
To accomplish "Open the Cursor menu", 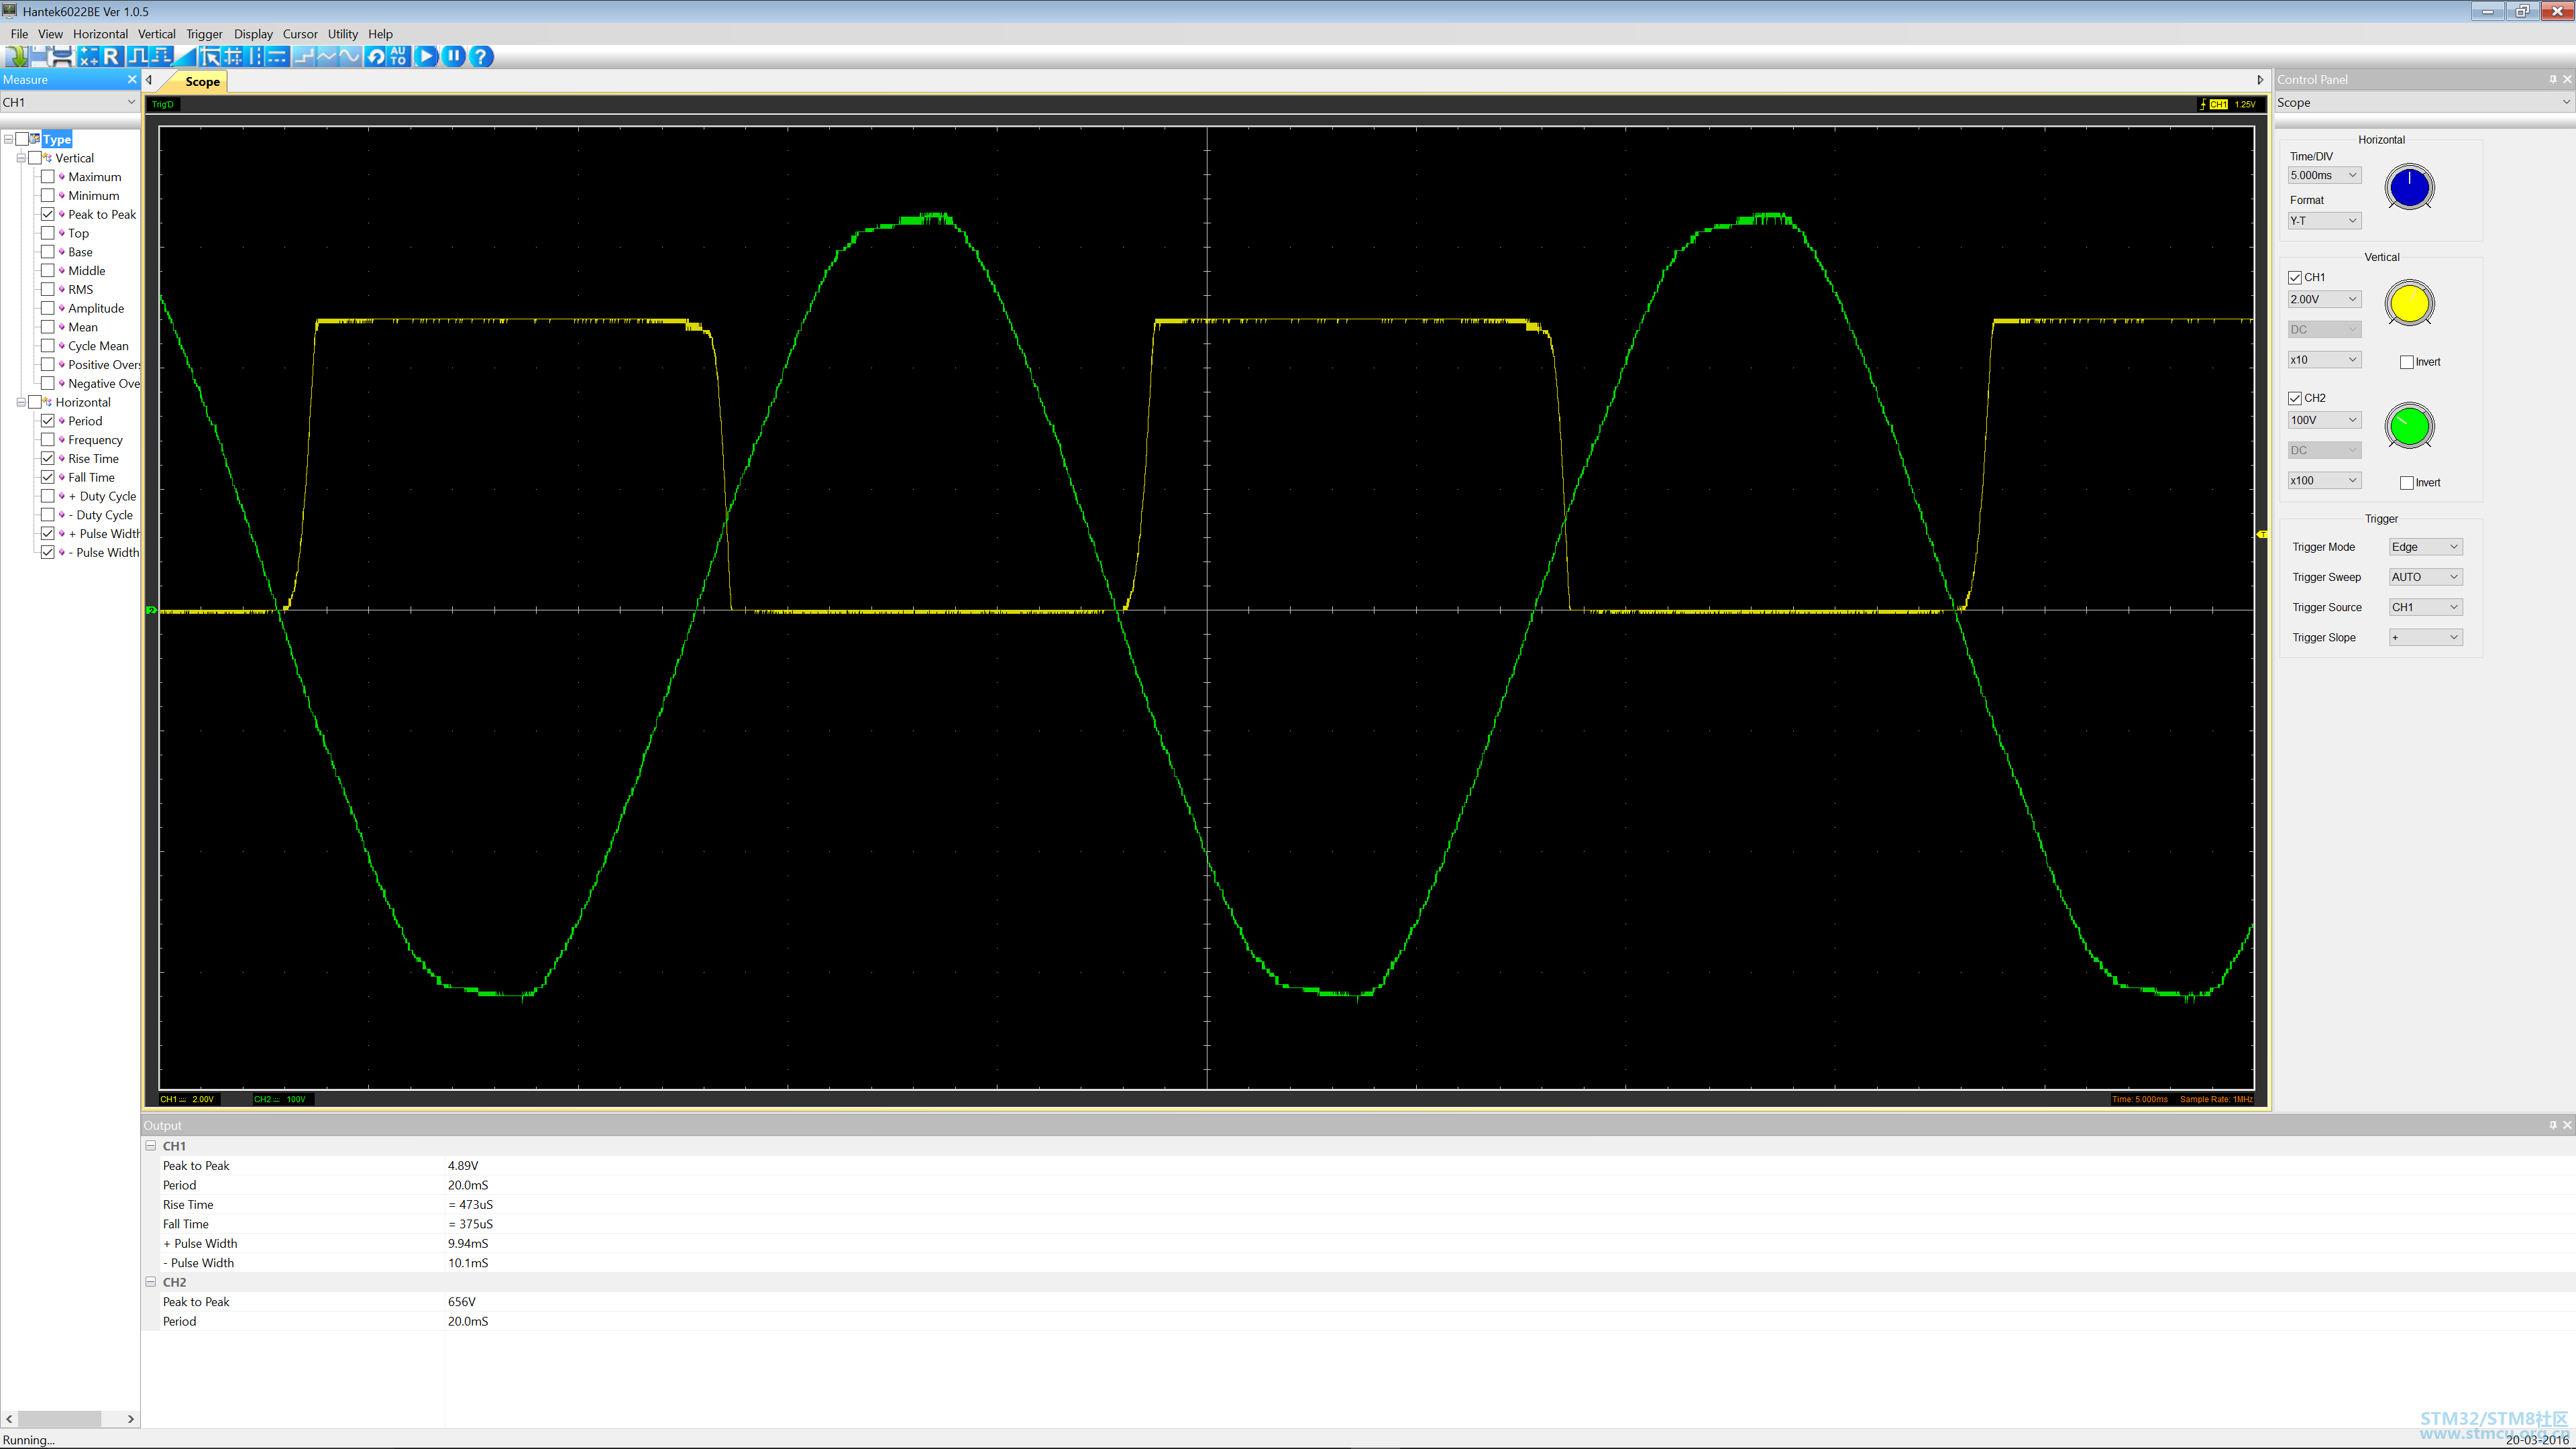I will coord(300,34).
